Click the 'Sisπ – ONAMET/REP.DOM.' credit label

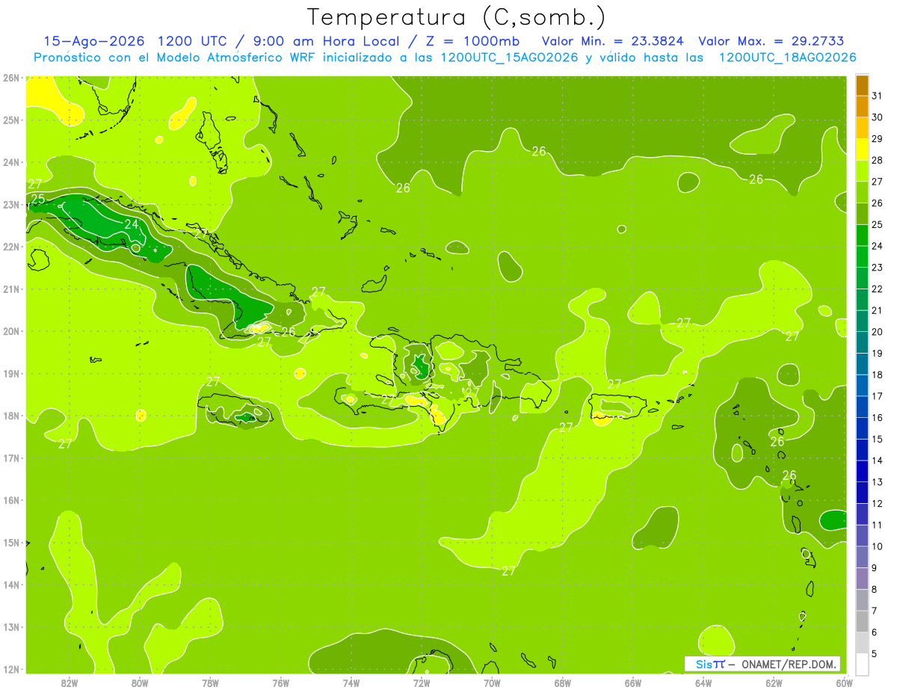pyautogui.click(x=762, y=664)
